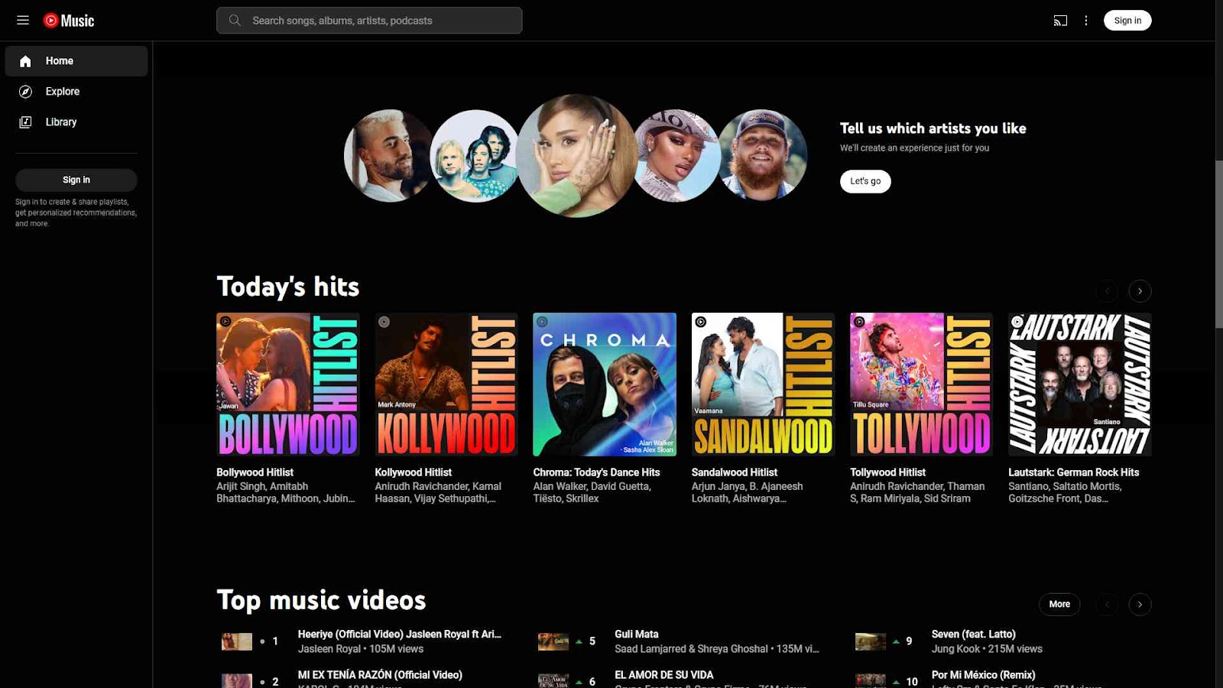Click More beside Top music videos
The image size is (1223, 688).
[x=1059, y=605]
